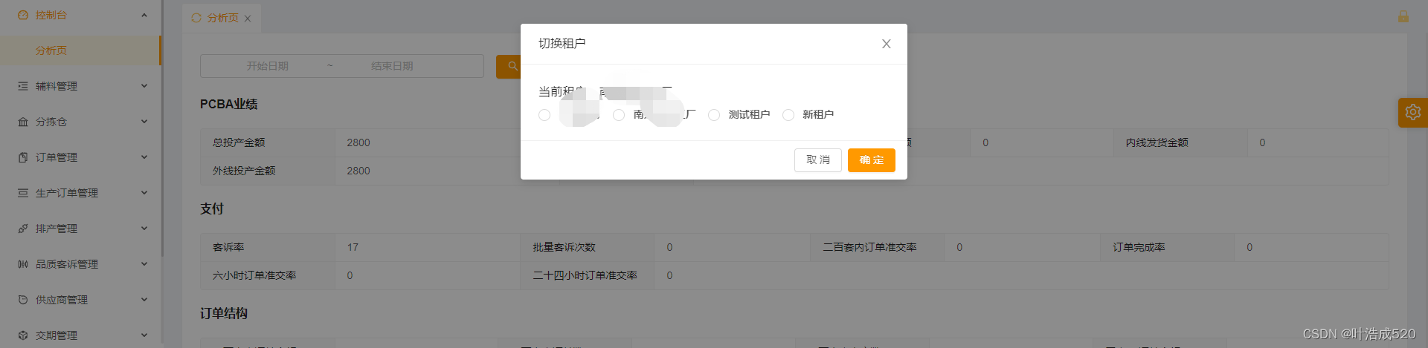
Task: Select the 新租户 radio button
Action: click(788, 115)
